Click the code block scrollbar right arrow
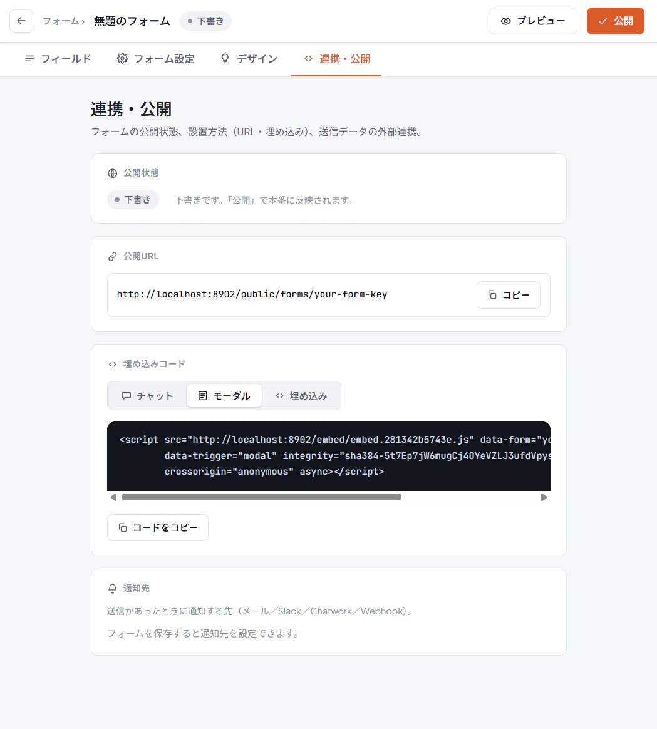The width and height of the screenshot is (657, 729). click(544, 497)
